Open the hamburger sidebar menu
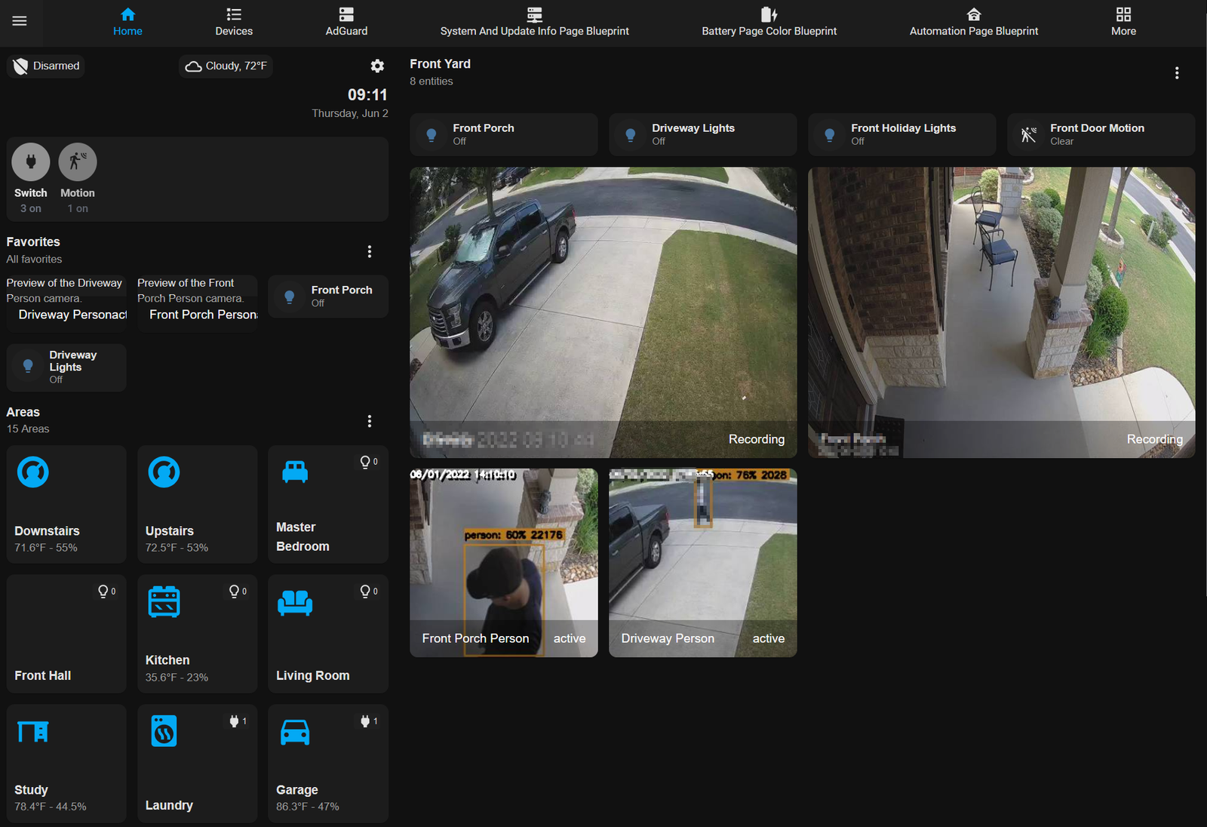The height and width of the screenshot is (827, 1207). coord(20,21)
